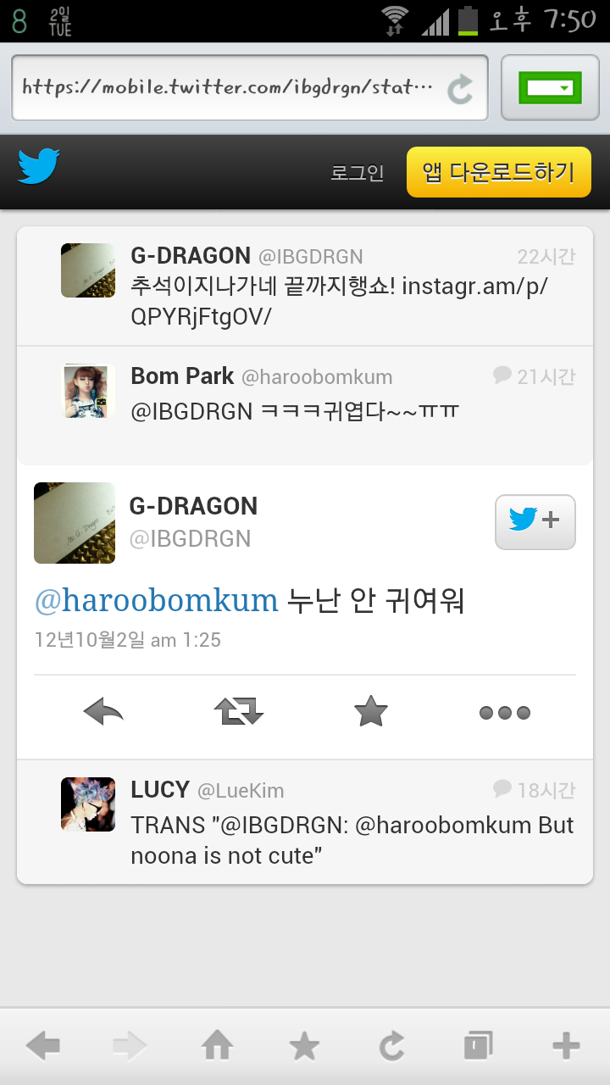Refresh using the bottom toolbar reload icon

pos(391,1047)
